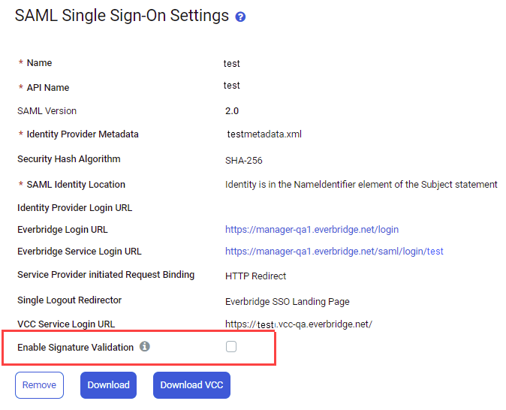Click the SAML Single Sign-On Settings heading
This screenshot has width=506, height=410.
tap(122, 16)
